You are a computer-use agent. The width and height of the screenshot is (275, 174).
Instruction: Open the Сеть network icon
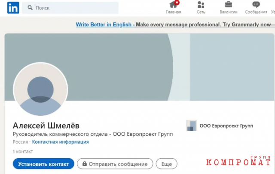[201, 5]
